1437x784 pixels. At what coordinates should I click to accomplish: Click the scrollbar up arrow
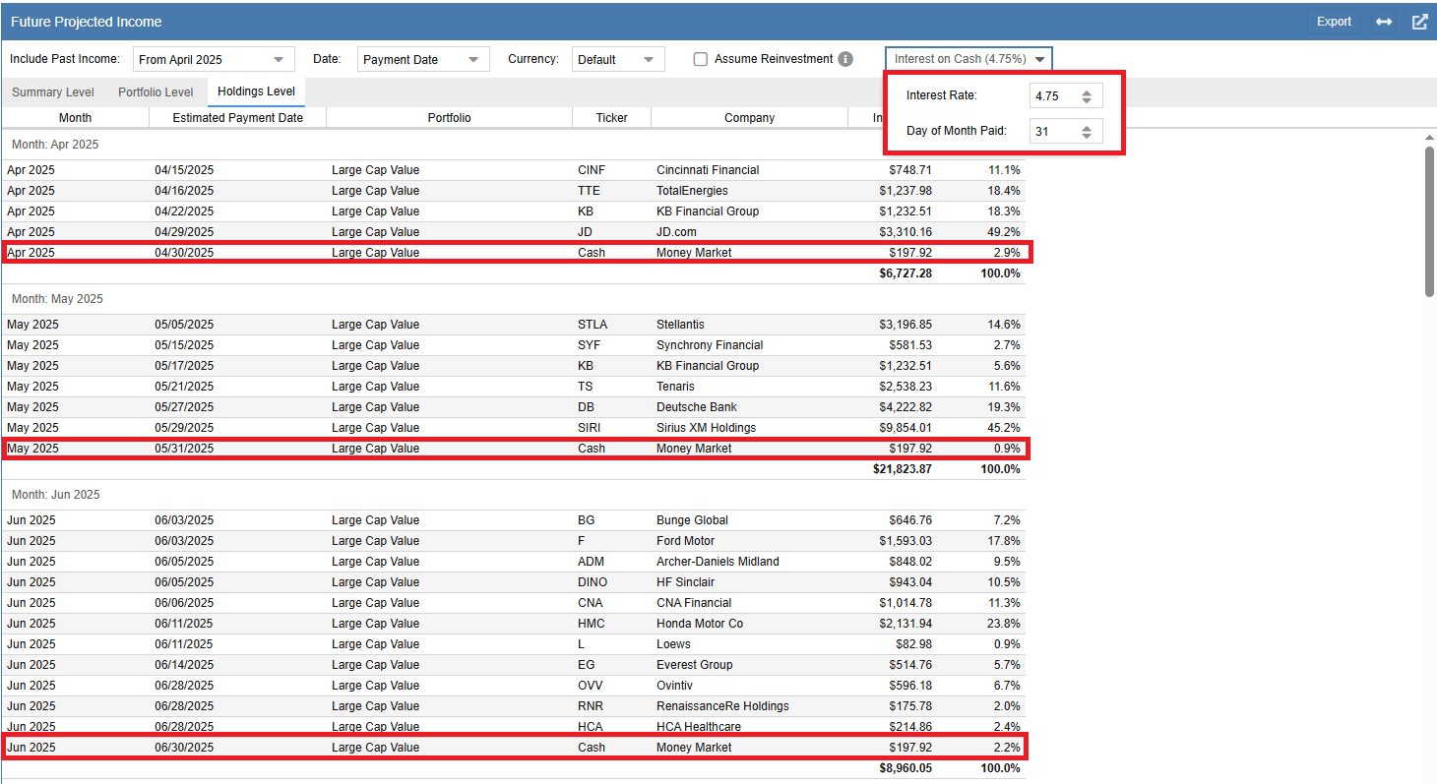[1429, 137]
